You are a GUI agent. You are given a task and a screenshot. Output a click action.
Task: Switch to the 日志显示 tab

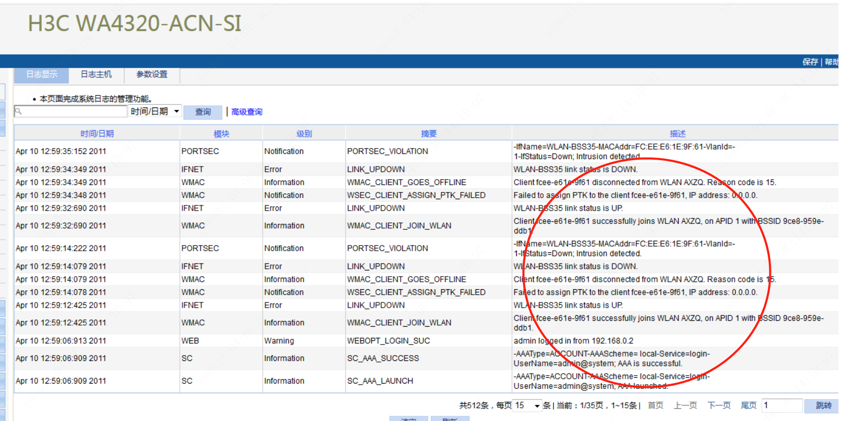coord(42,75)
